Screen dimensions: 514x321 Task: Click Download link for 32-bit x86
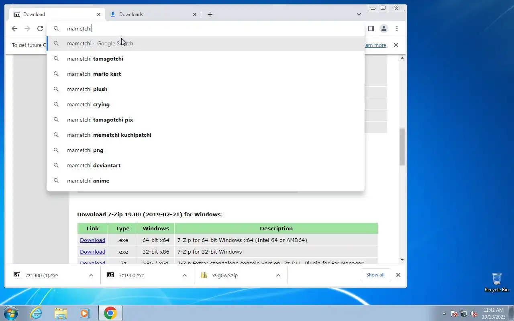[92, 252]
